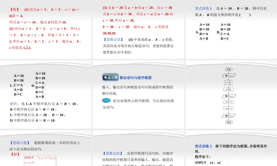Click 【思维总结】 label before 由程序框图写语句时
Screen dimensions: 277x166
(x=113, y=154)
